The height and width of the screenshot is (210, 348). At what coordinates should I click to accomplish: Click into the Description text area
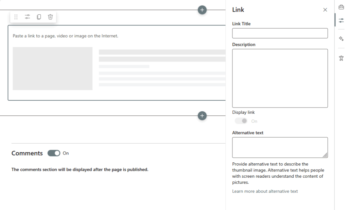[280, 78]
